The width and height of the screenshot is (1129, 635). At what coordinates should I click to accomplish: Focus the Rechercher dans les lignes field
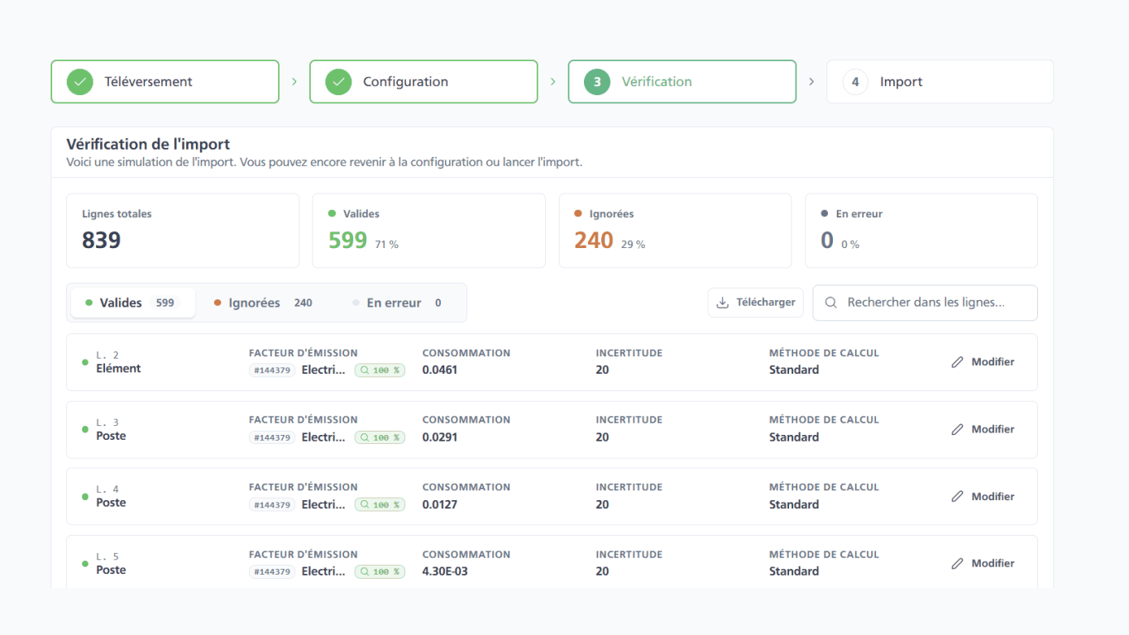[x=925, y=303]
